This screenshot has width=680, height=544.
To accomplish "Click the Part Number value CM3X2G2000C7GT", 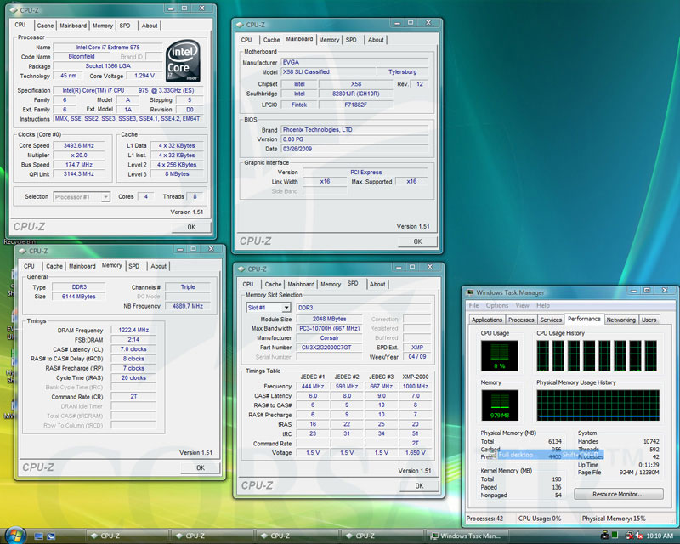I will [x=329, y=348].
